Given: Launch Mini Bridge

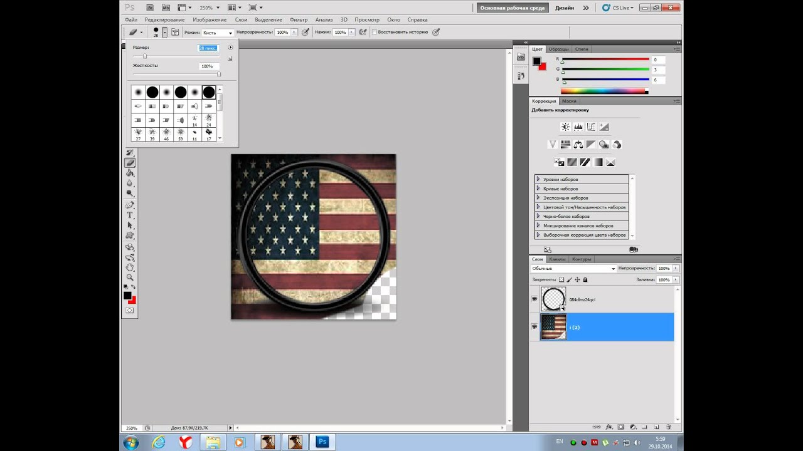Looking at the screenshot, I should tap(166, 8).
